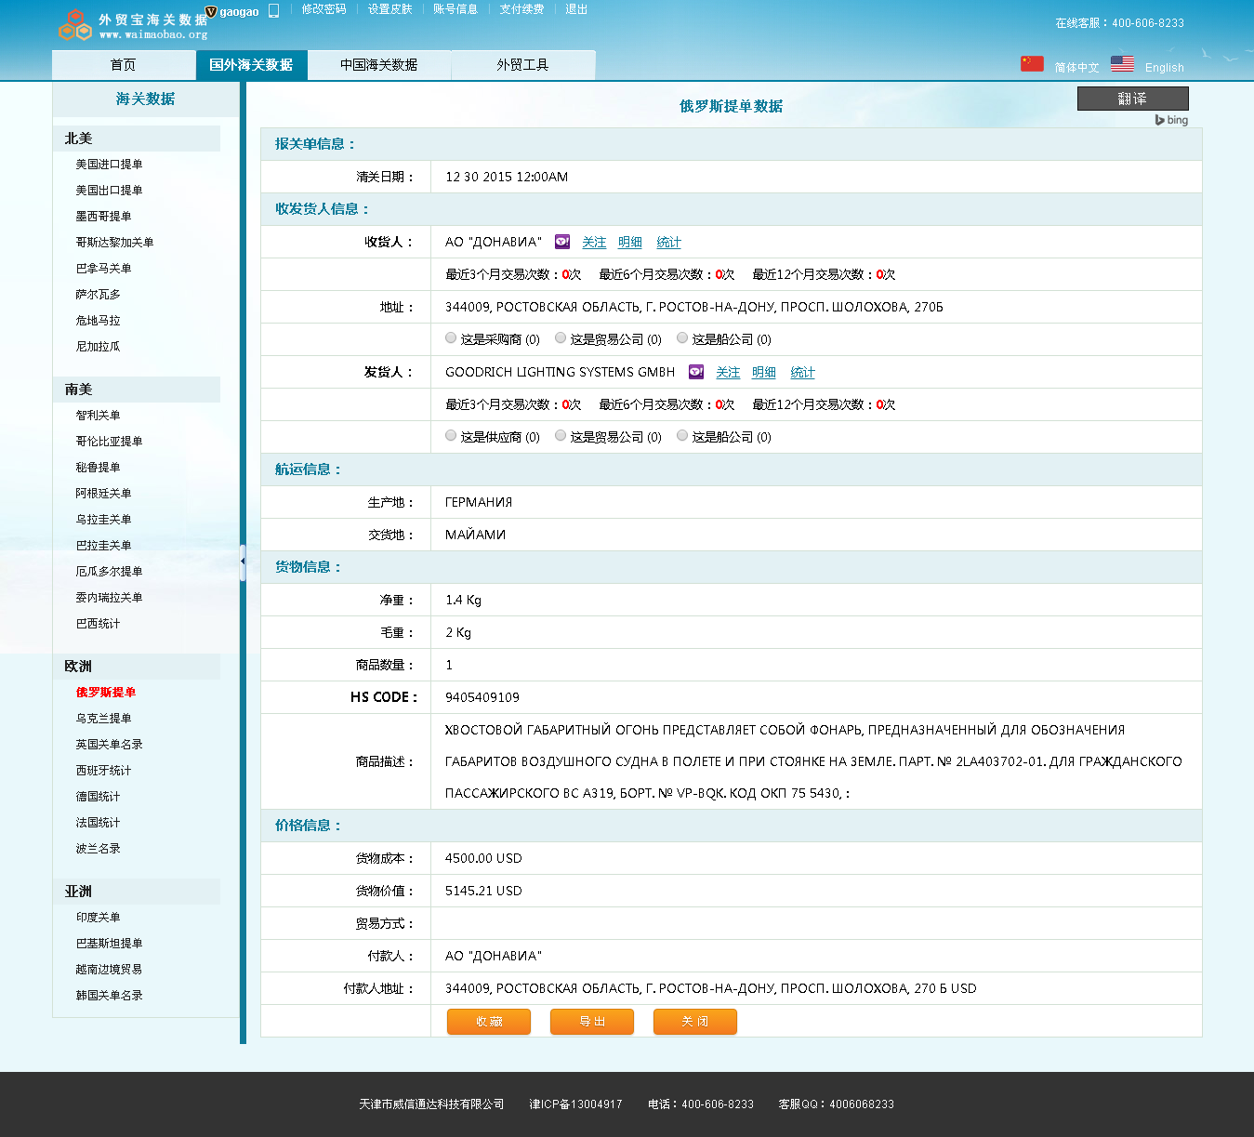Screen dimensions: 1254x1137
Task: Open 阿根廷关单 in sidebar
Action: point(103,494)
